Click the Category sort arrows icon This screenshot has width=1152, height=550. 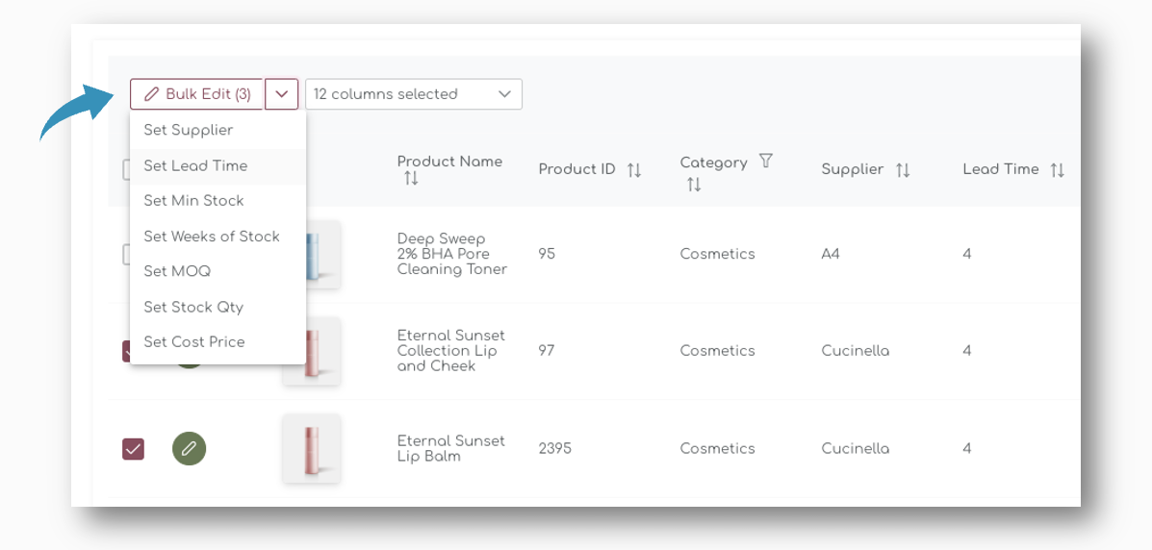[x=694, y=185]
